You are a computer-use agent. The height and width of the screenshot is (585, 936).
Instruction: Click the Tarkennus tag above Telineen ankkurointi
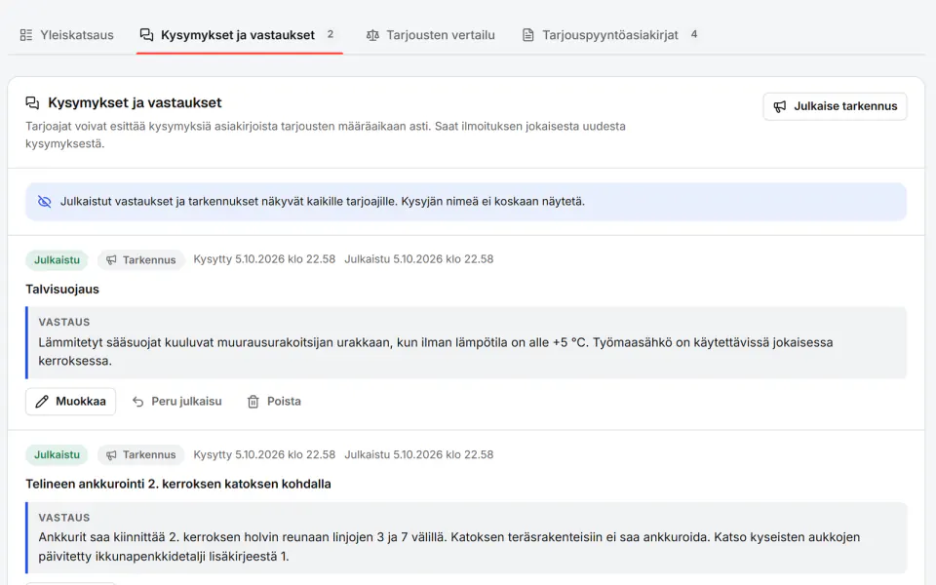click(140, 455)
